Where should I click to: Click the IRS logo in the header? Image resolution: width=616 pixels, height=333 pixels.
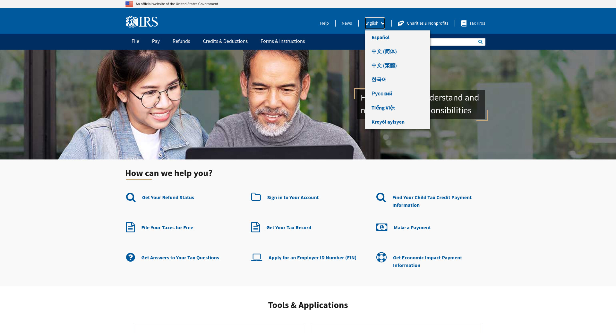141,22
